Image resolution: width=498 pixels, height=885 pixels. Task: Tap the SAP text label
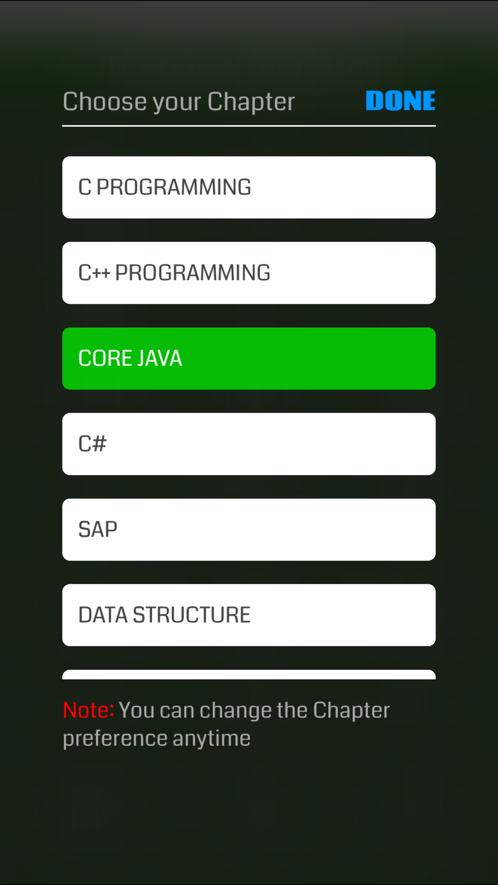click(x=98, y=530)
